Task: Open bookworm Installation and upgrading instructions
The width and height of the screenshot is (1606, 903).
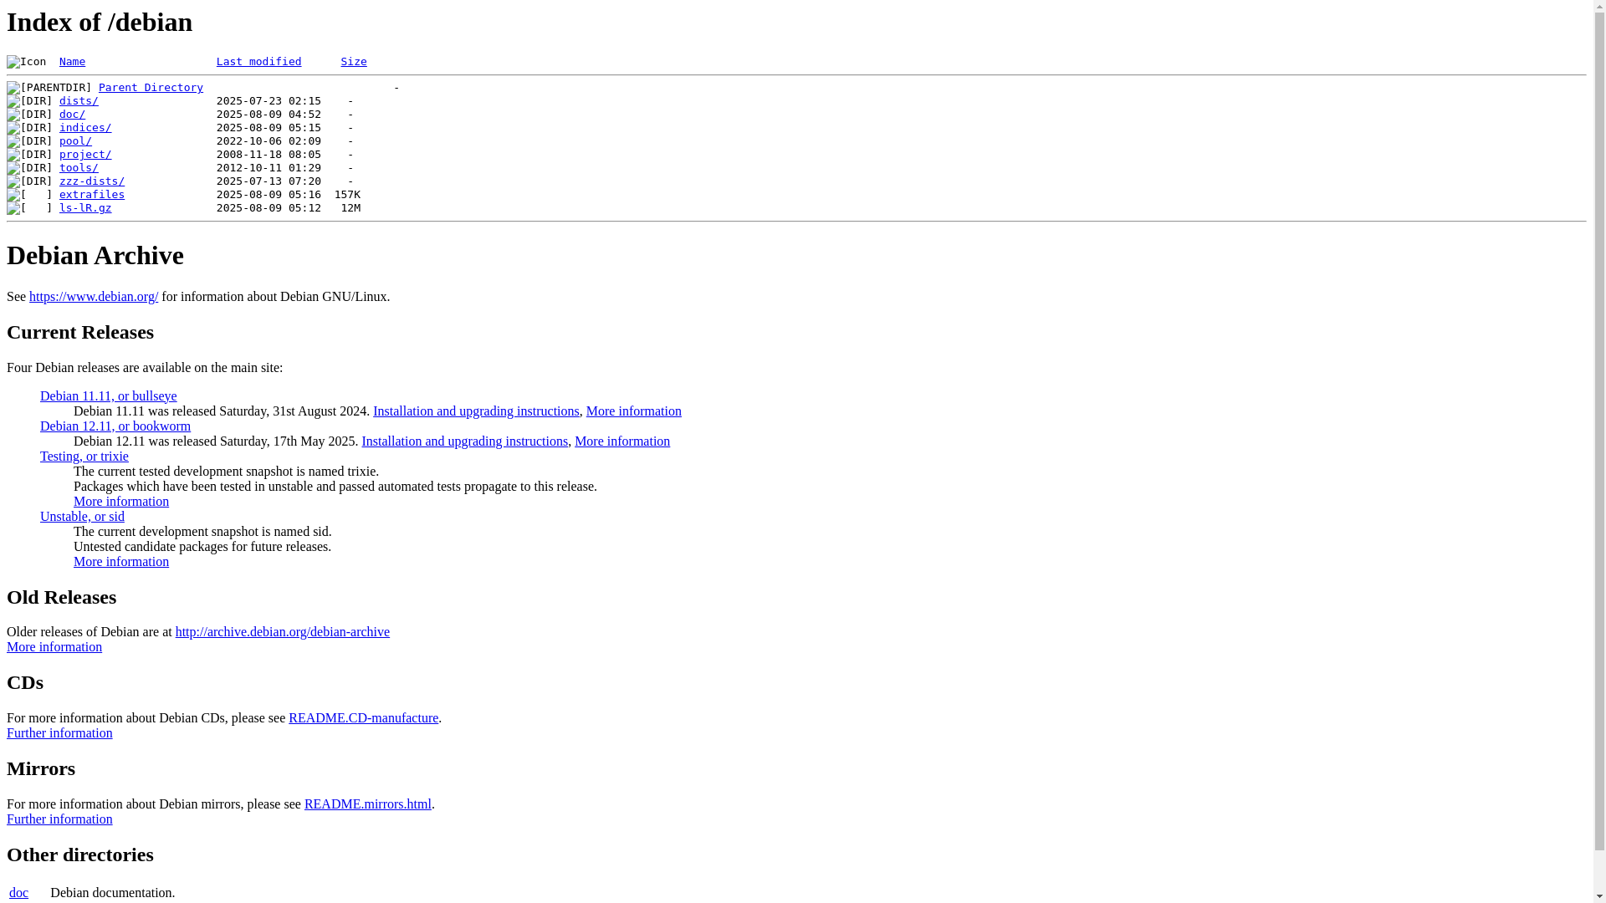Action: 465,441
